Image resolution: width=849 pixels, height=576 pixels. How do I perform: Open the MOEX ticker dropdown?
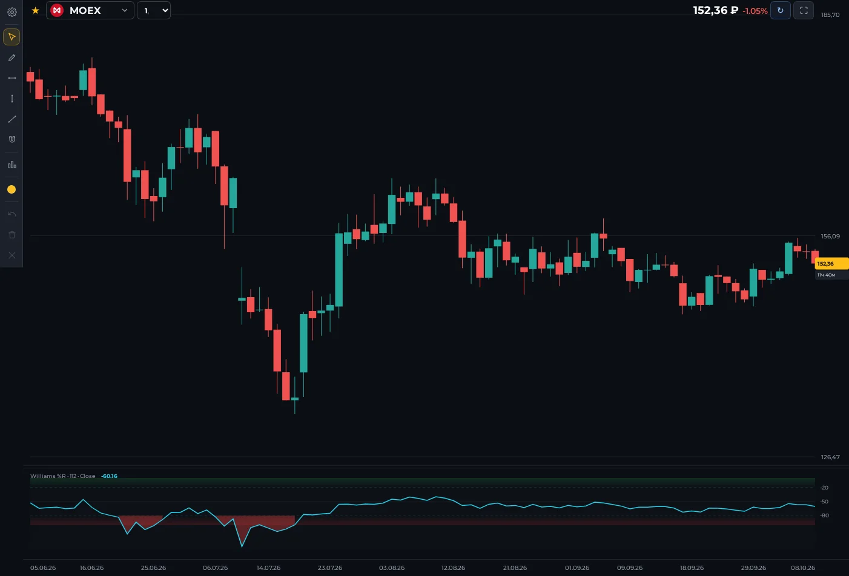(x=90, y=10)
